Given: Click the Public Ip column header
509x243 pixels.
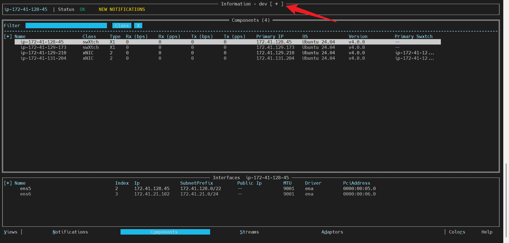Looking at the screenshot, I should (249, 183).
